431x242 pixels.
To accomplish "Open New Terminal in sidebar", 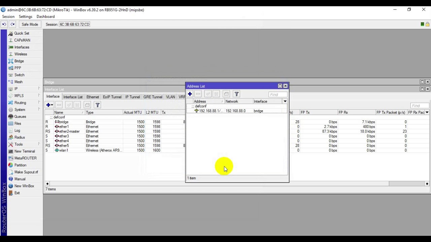I will click(x=25, y=151).
